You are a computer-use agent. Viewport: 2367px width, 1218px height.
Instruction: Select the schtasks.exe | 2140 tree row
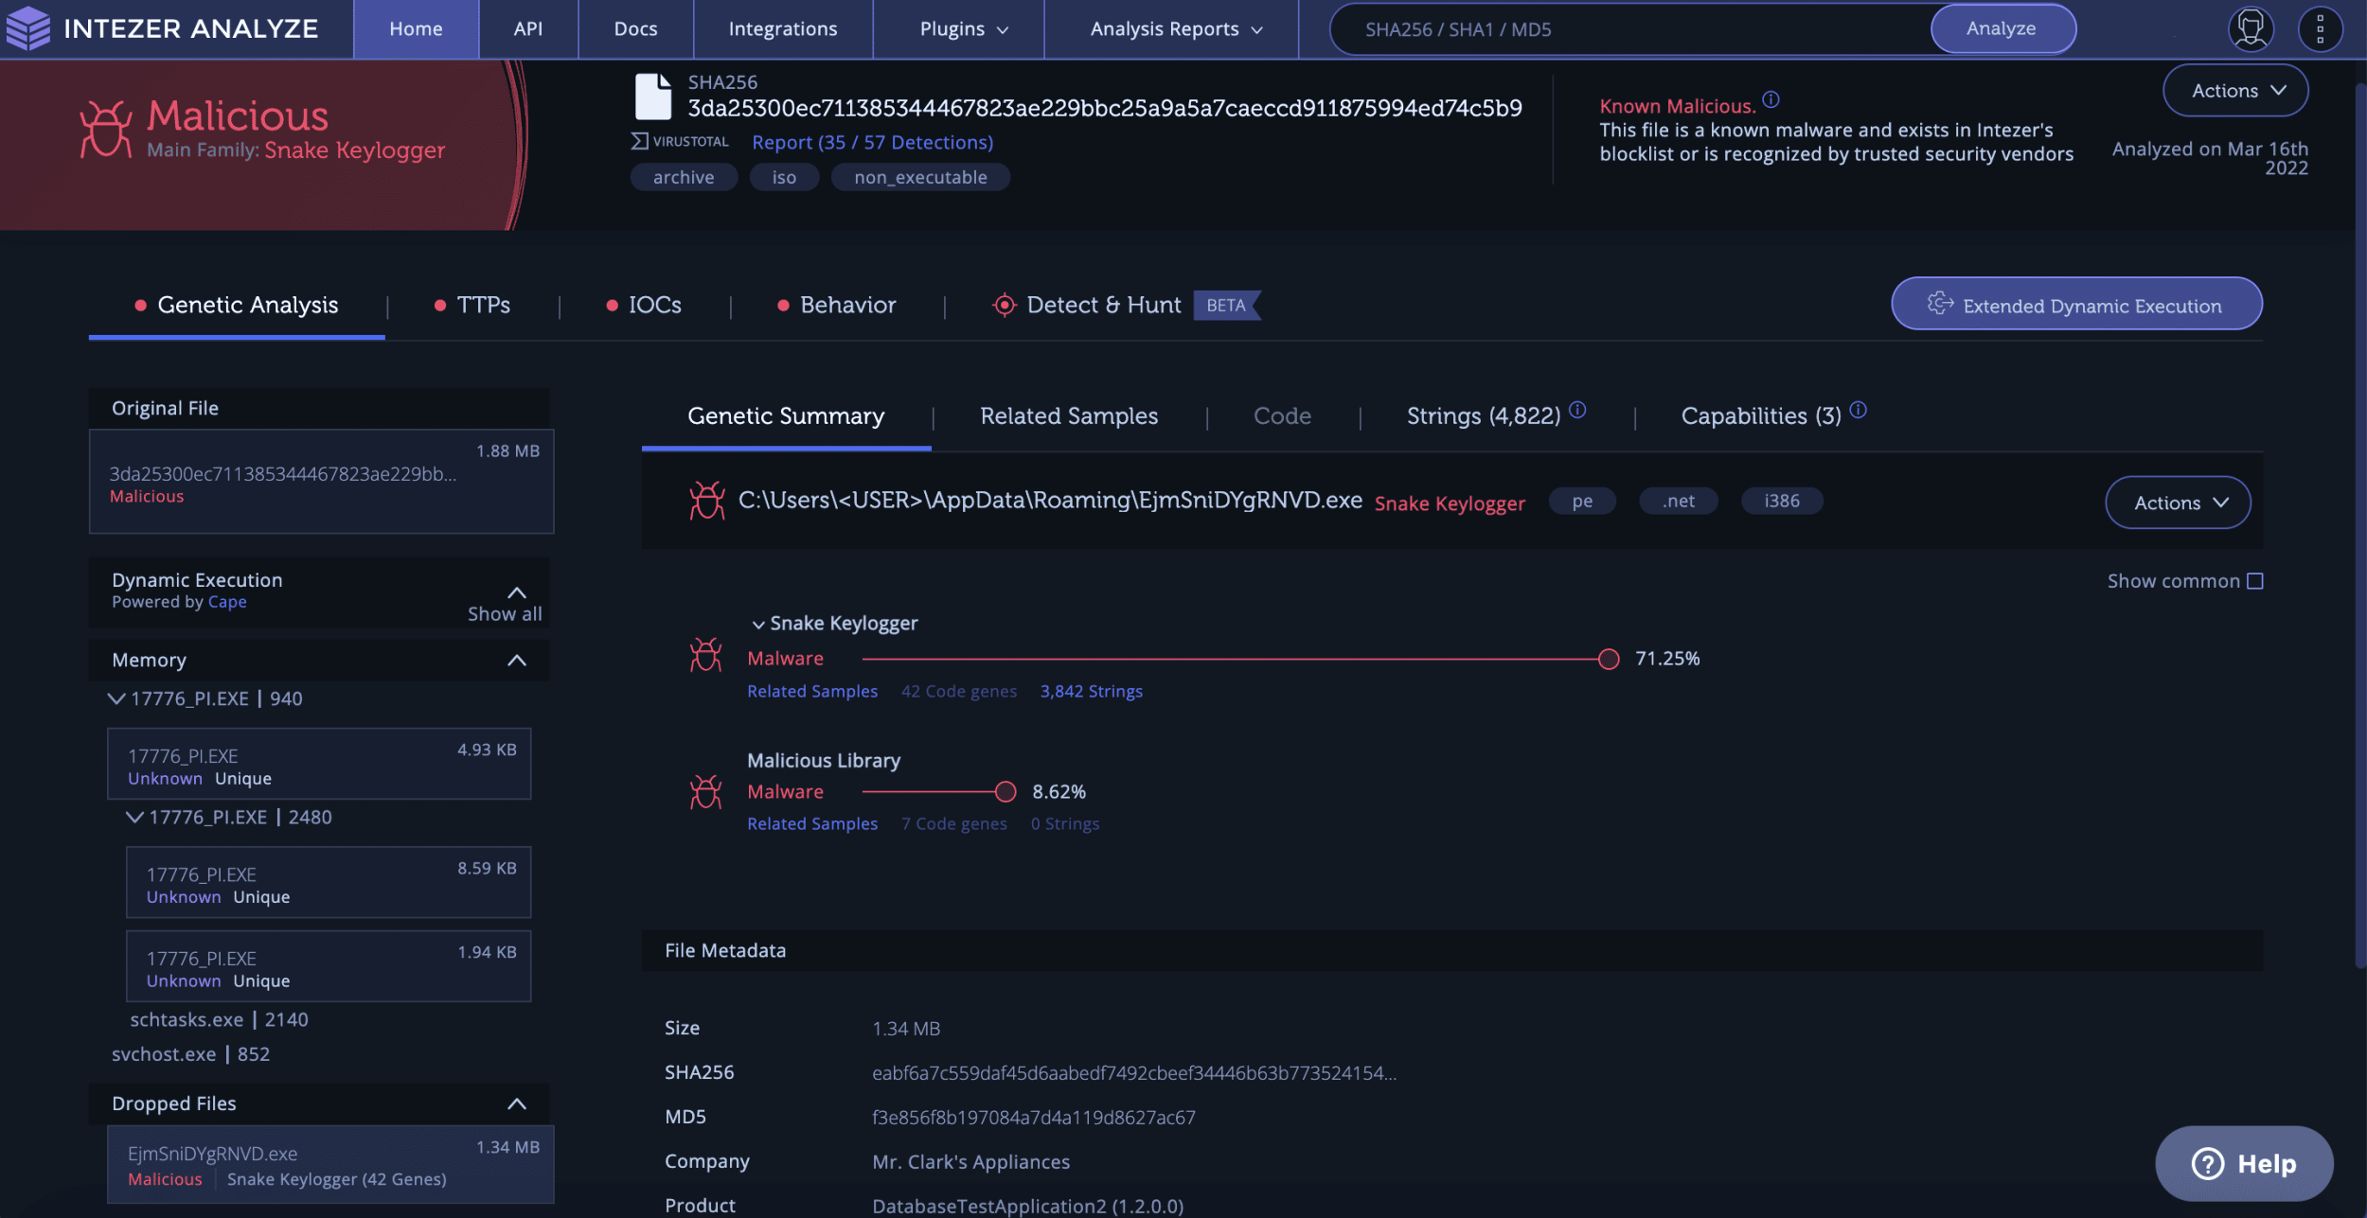[220, 1019]
